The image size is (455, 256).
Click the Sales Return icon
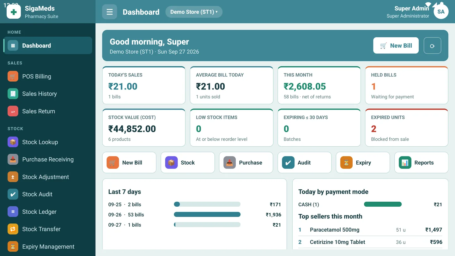click(13, 111)
